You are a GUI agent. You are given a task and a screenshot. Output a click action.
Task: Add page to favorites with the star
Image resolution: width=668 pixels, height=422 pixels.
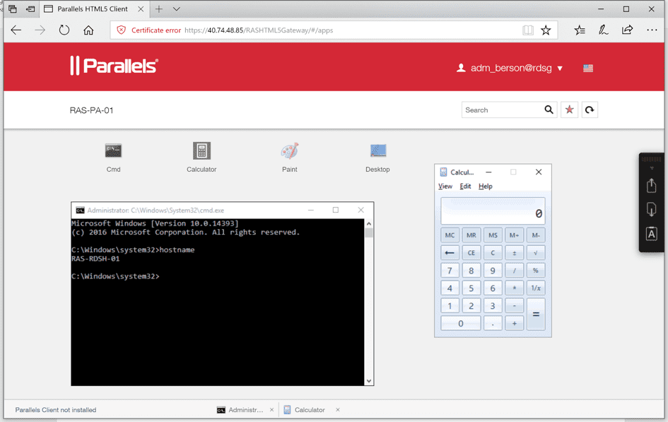pyautogui.click(x=546, y=30)
